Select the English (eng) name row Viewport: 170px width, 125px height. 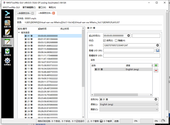coord(123,69)
